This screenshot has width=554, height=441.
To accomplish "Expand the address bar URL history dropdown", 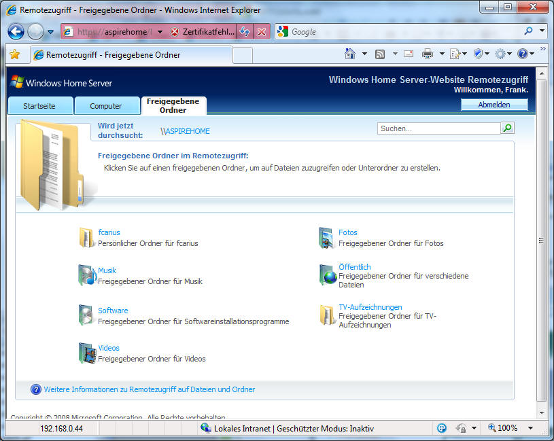I will [x=160, y=32].
